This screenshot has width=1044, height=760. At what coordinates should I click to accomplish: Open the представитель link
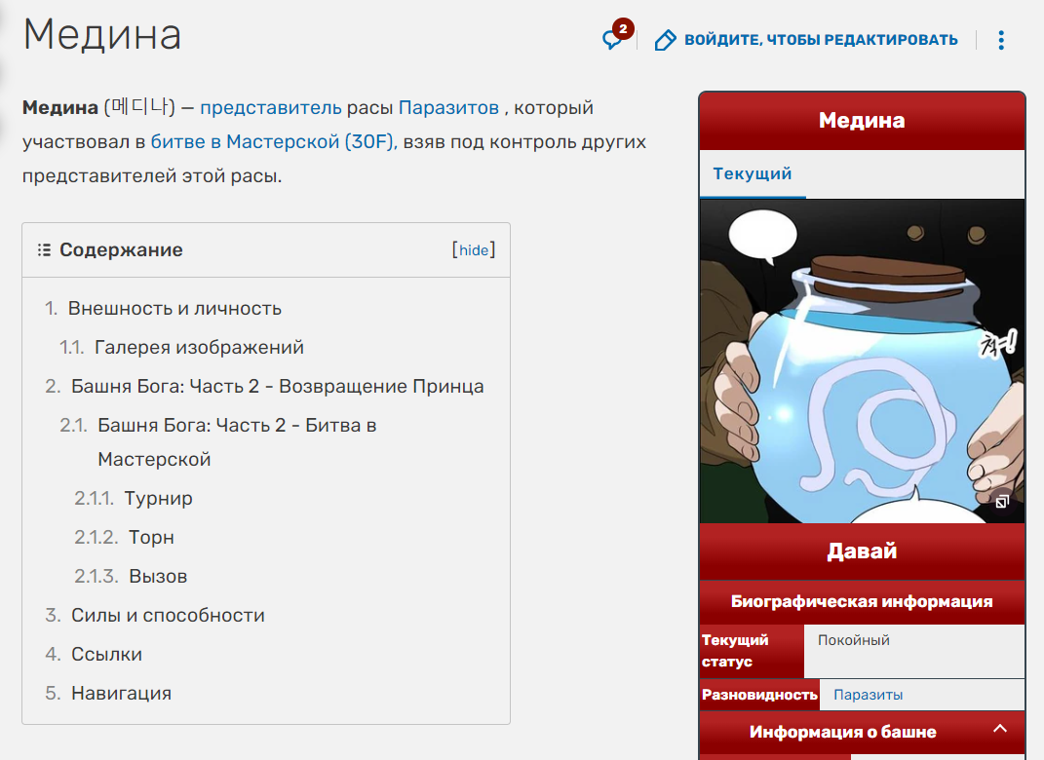270,108
